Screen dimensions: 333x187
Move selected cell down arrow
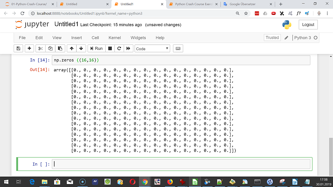[81, 49]
